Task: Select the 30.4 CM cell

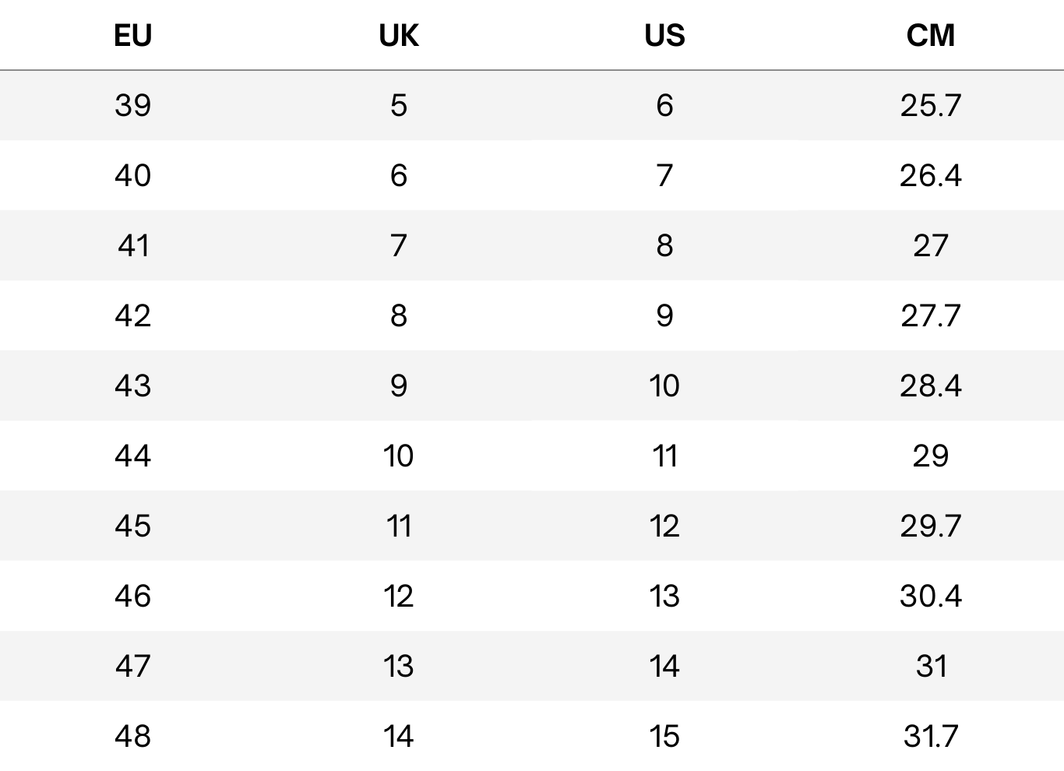Action: pyautogui.click(x=930, y=597)
